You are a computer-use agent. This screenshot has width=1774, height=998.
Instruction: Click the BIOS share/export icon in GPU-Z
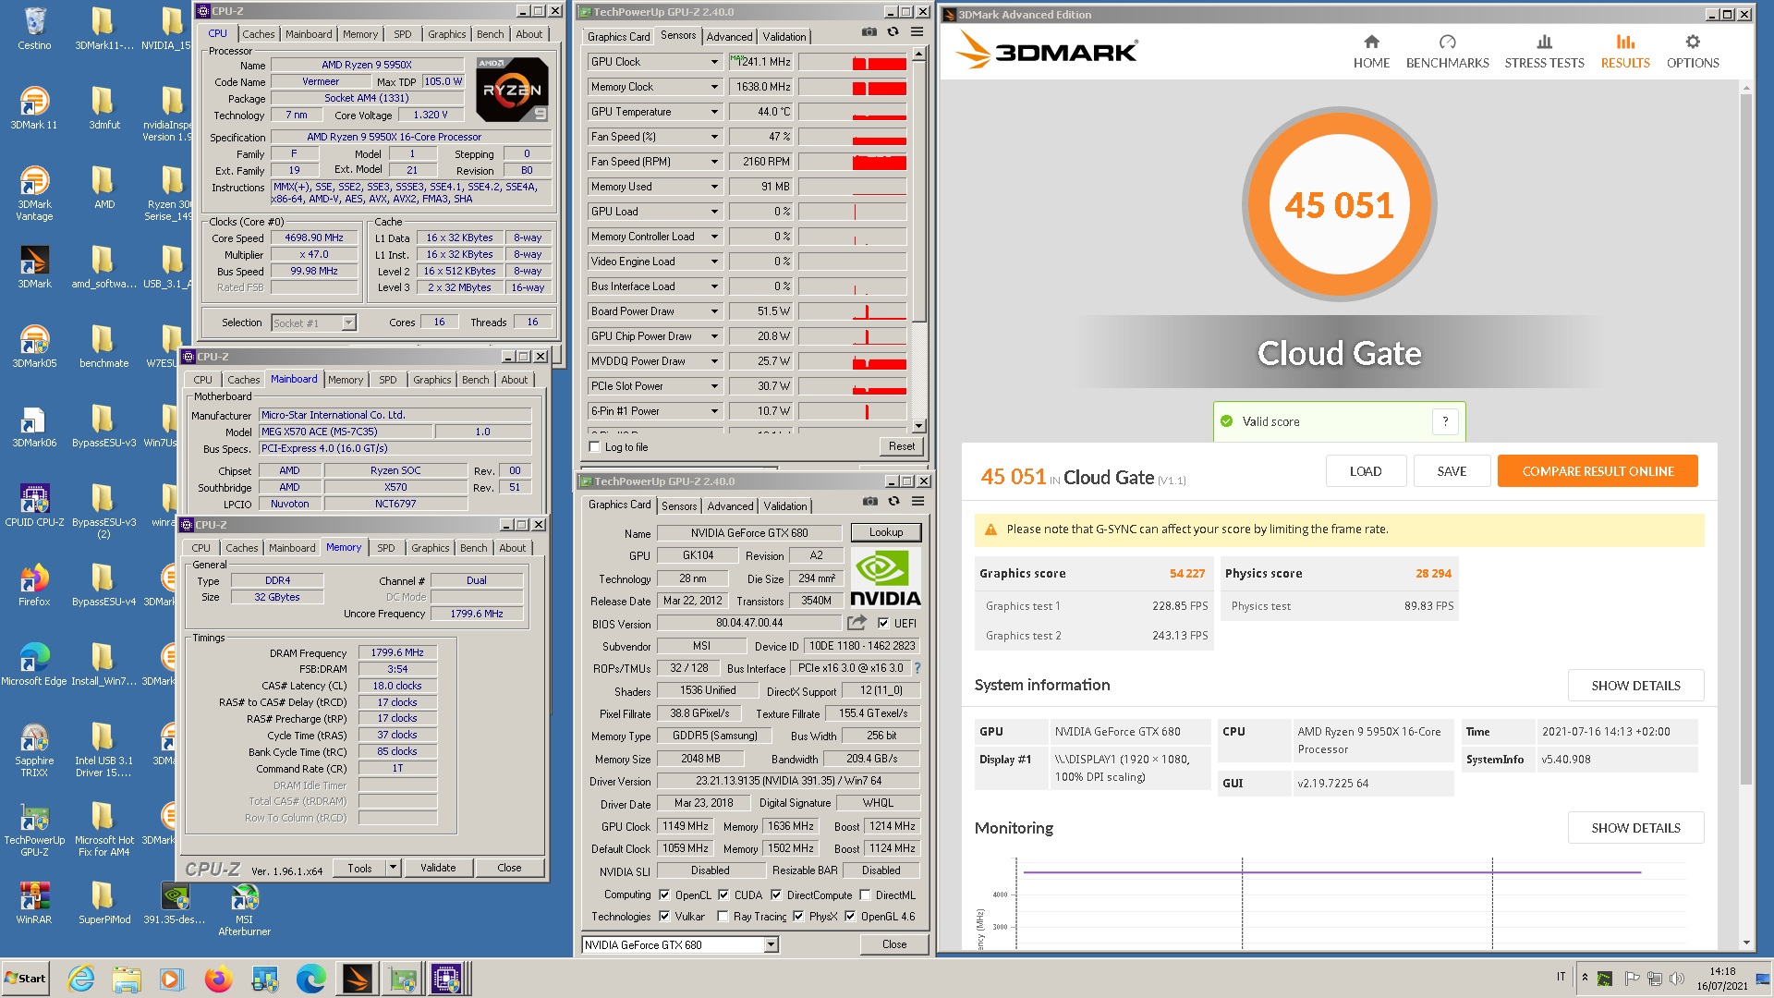857,623
